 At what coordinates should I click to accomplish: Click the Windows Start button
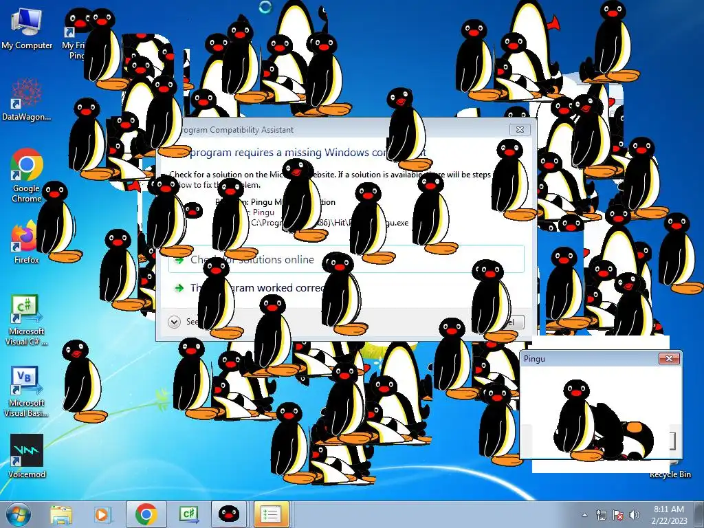[x=19, y=514]
